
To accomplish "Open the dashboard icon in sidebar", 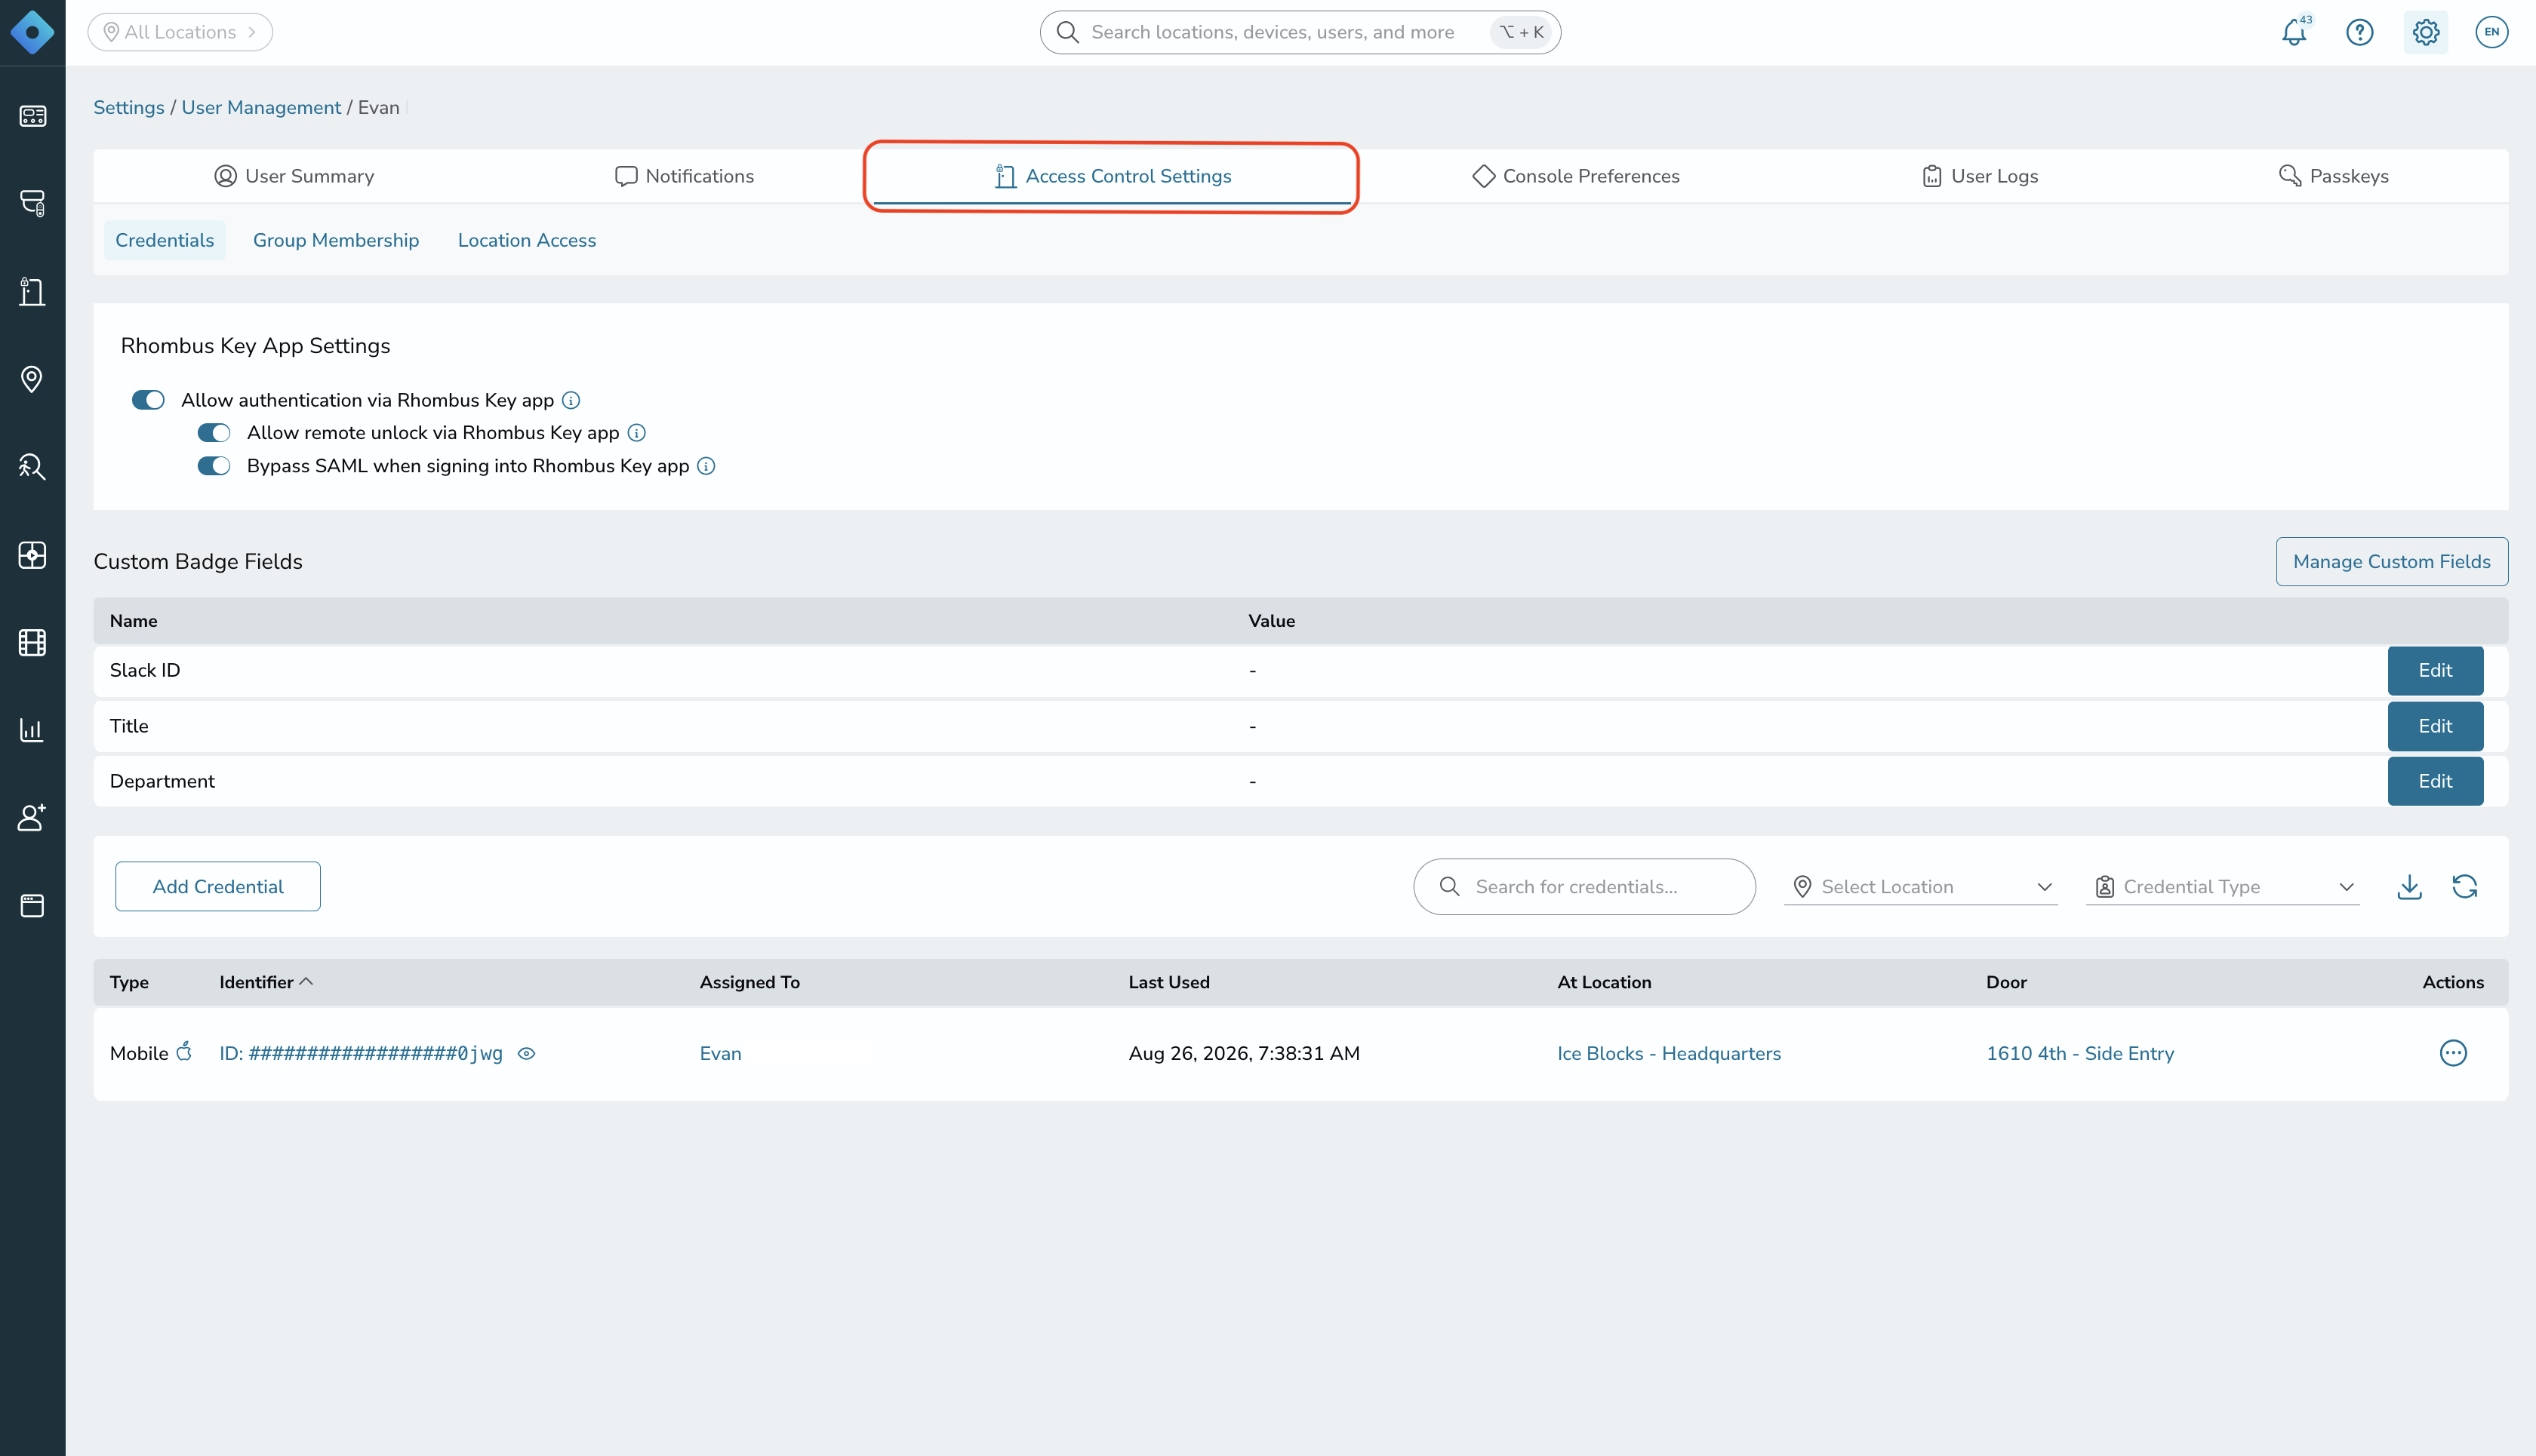I will point(32,116).
